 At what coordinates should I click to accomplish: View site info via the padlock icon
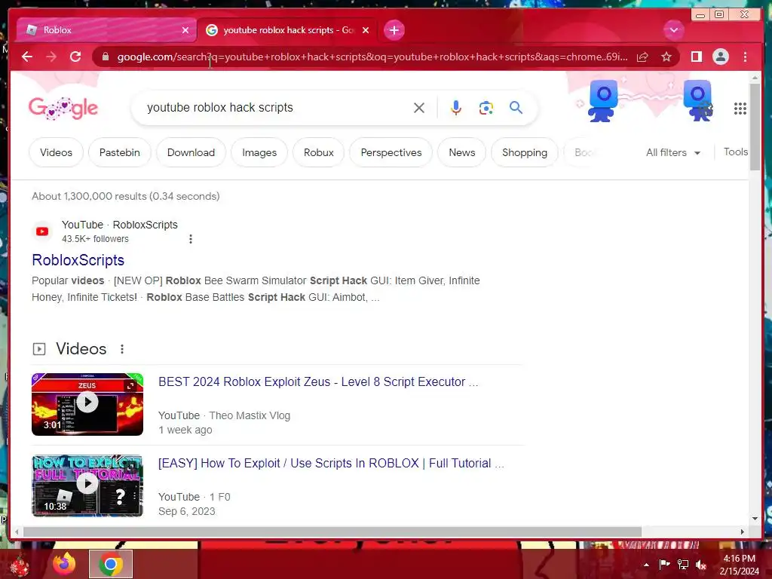tap(105, 57)
